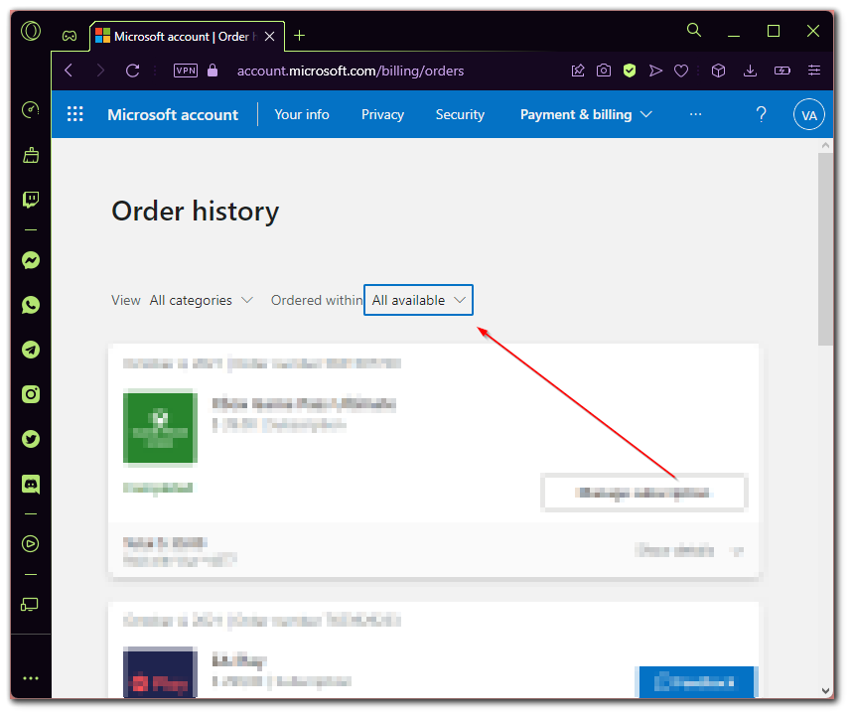The image size is (852, 717).
Task: Click the send to My Flow arrow icon
Action: 655,71
